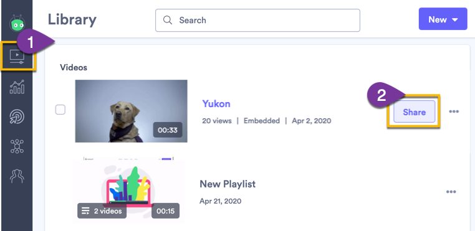Click into the Search field
475x231 pixels.
click(x=257, y=21)
